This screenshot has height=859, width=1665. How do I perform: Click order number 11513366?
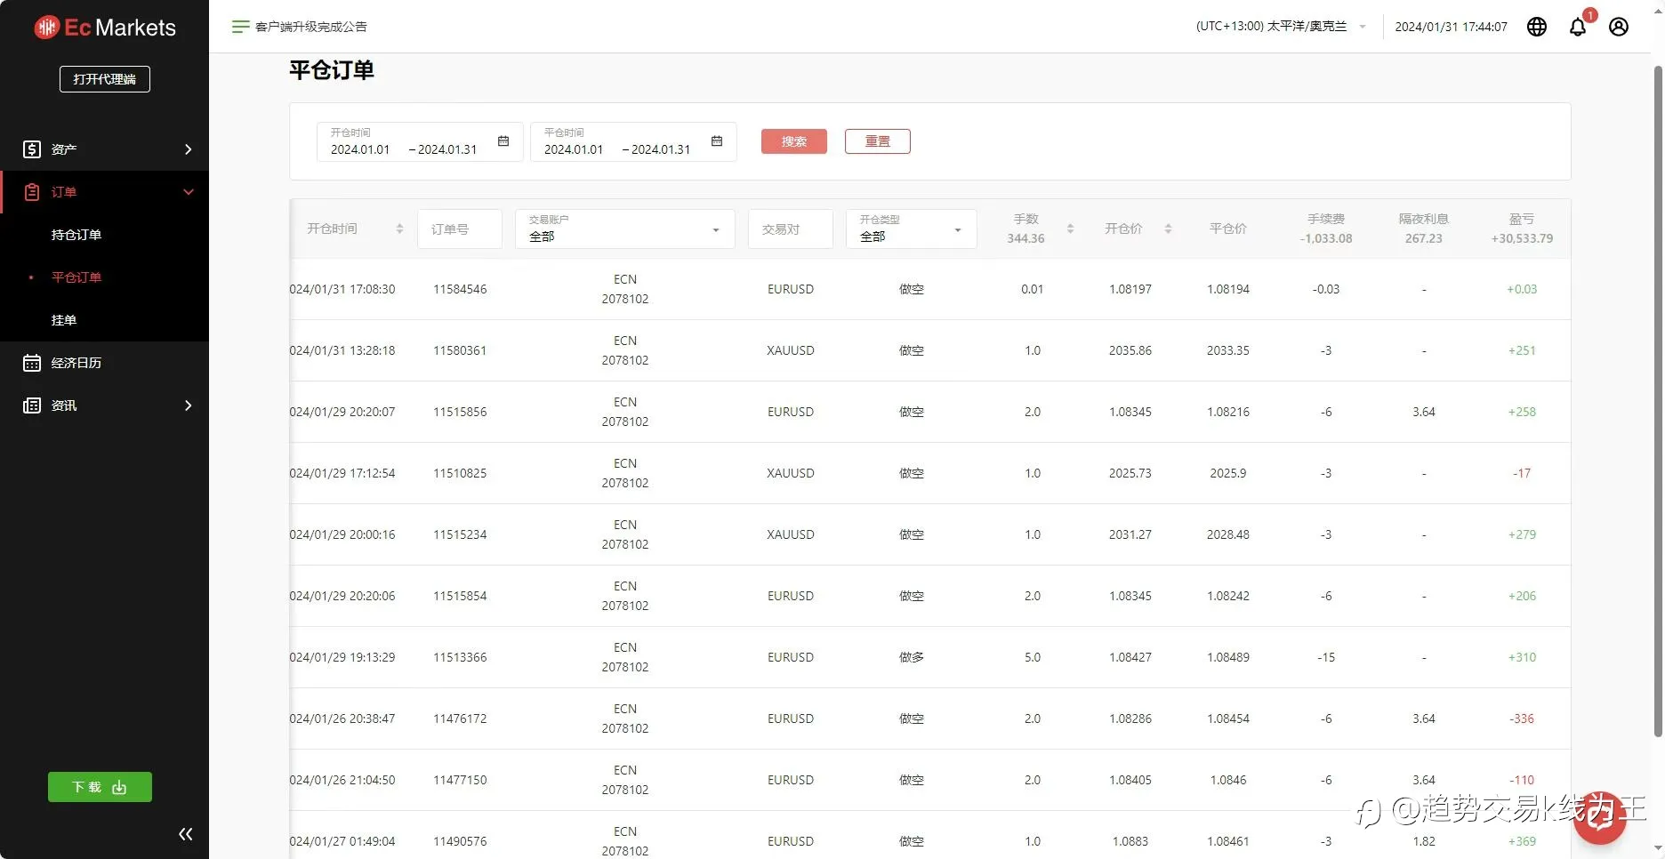pyautogui.click(x=460, y=657)
